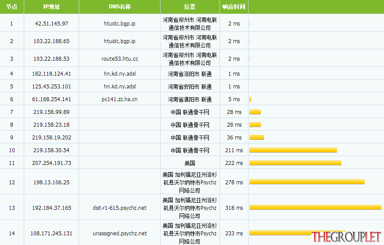Click the yellow latency bar for node 7
384x245 pixels.
255,112
